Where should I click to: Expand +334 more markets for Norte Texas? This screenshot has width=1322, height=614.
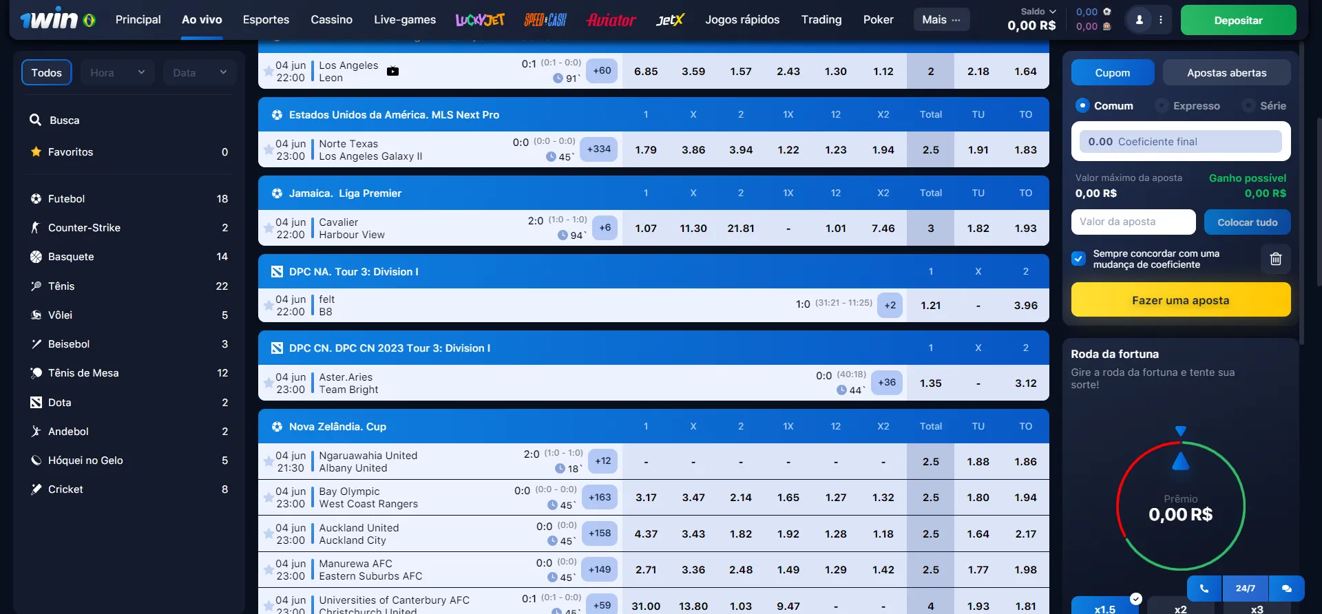[599, 149]
